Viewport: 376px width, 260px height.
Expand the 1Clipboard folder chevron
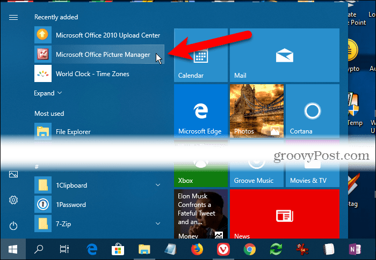[x=158, y=185]
